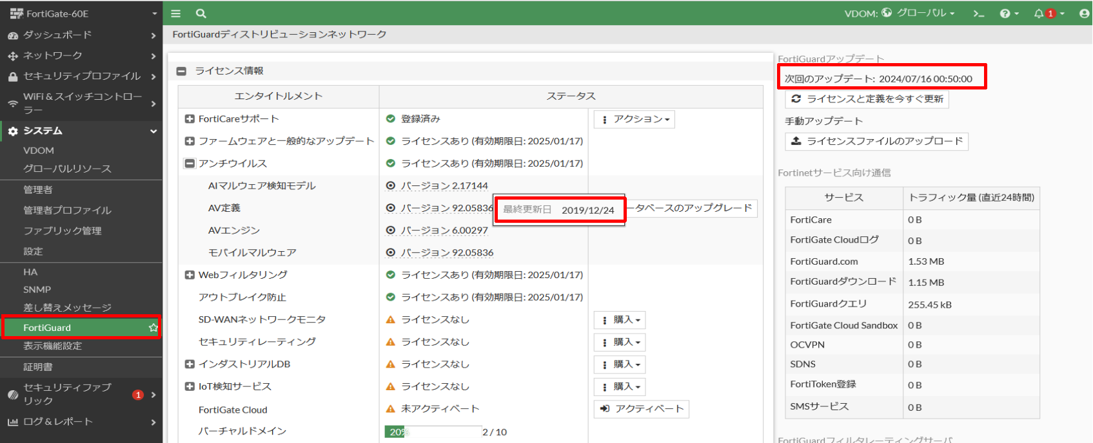This screenshot has width=1093, height=443.
Task: Click the refresh icon for license update
Action: pos(796,99)
